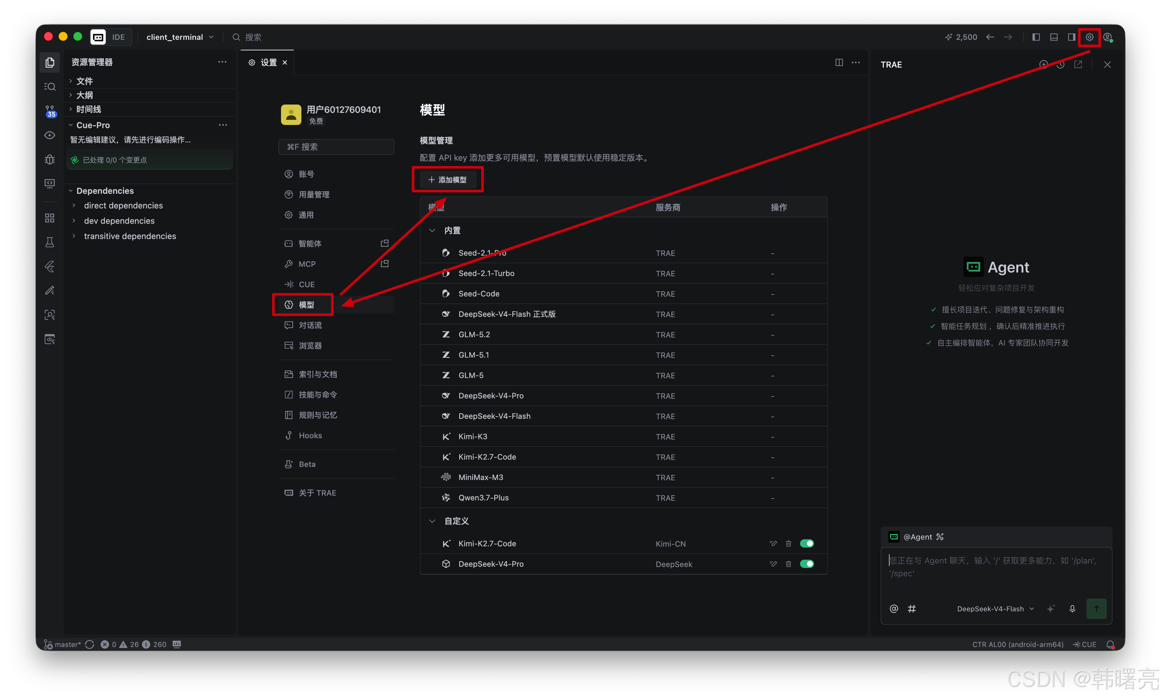Viewport: 1161px width, 698px height.
Task: Close the TRAE chat panel
Action: point(1107,64)
